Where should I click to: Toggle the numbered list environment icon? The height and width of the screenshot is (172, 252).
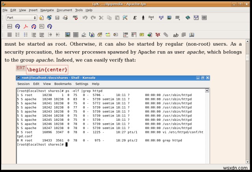pyautogui.click(x=17, y=35)
